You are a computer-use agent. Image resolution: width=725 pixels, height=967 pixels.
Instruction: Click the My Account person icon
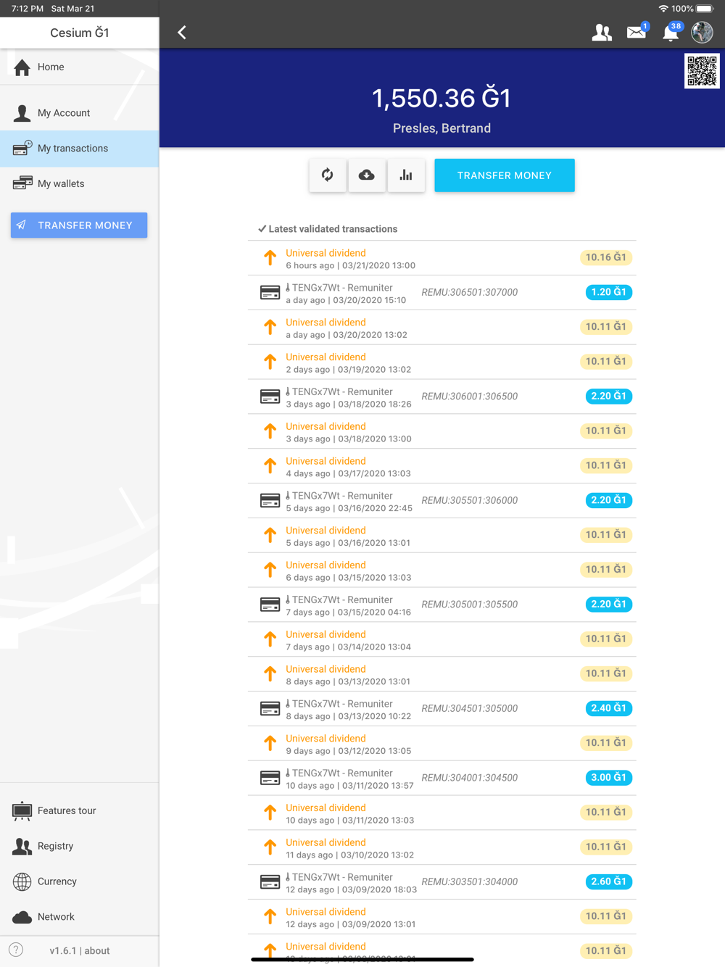(22, 113)
